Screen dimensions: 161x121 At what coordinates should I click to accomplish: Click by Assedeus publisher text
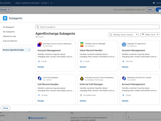90,46
